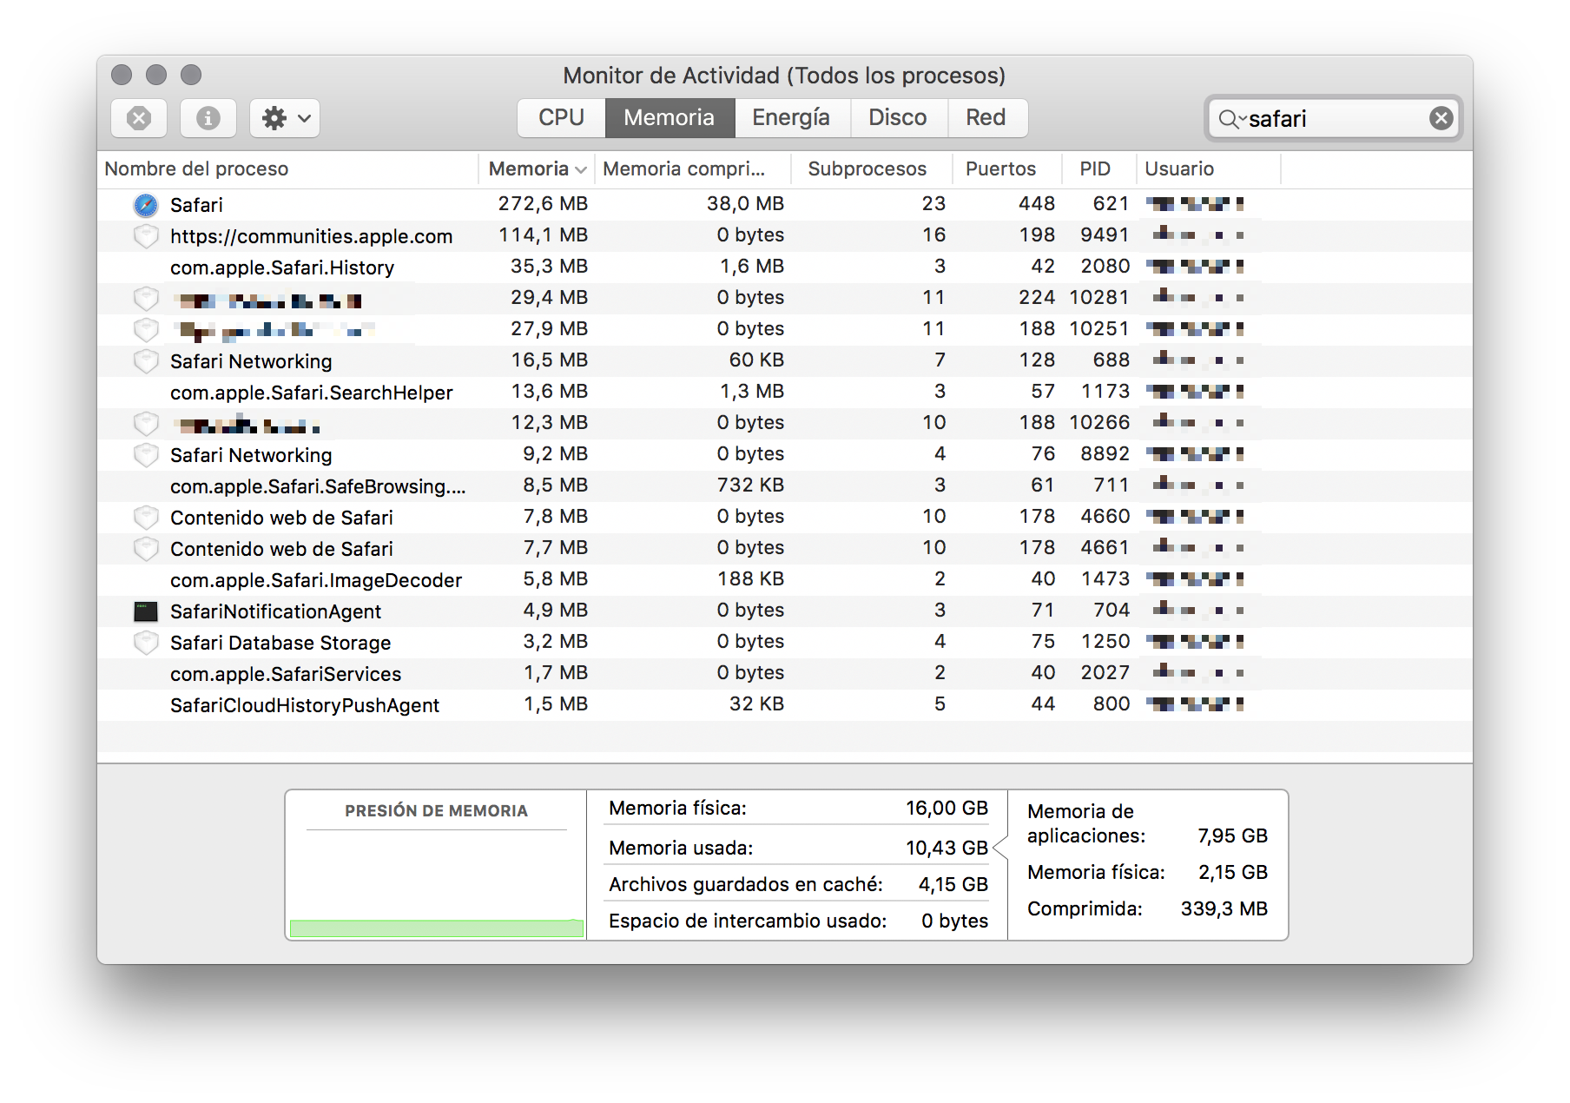Switch to the Energía tab
Viewport: 1570px width, 1103px height.
tap(790, 118)
